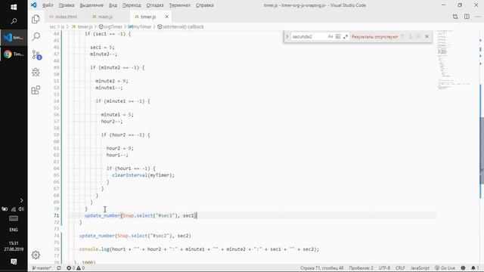Open the Правка menu
The width and height of the screenshot is (484, 272).
[67, 5]
